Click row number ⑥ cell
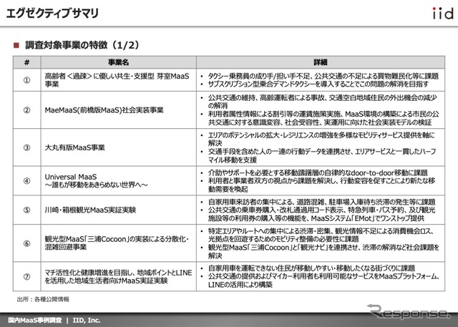The image size is (458, 327). point(27,243)
